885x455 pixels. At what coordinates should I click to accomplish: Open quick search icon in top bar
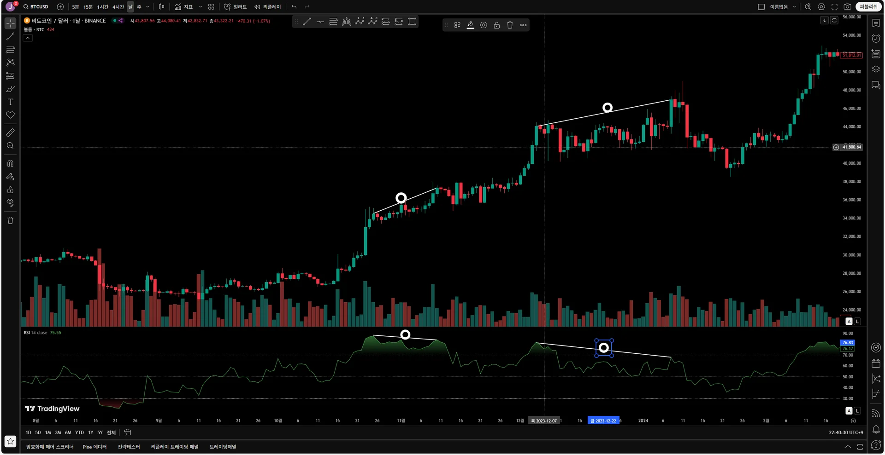(x=808, y=7)
